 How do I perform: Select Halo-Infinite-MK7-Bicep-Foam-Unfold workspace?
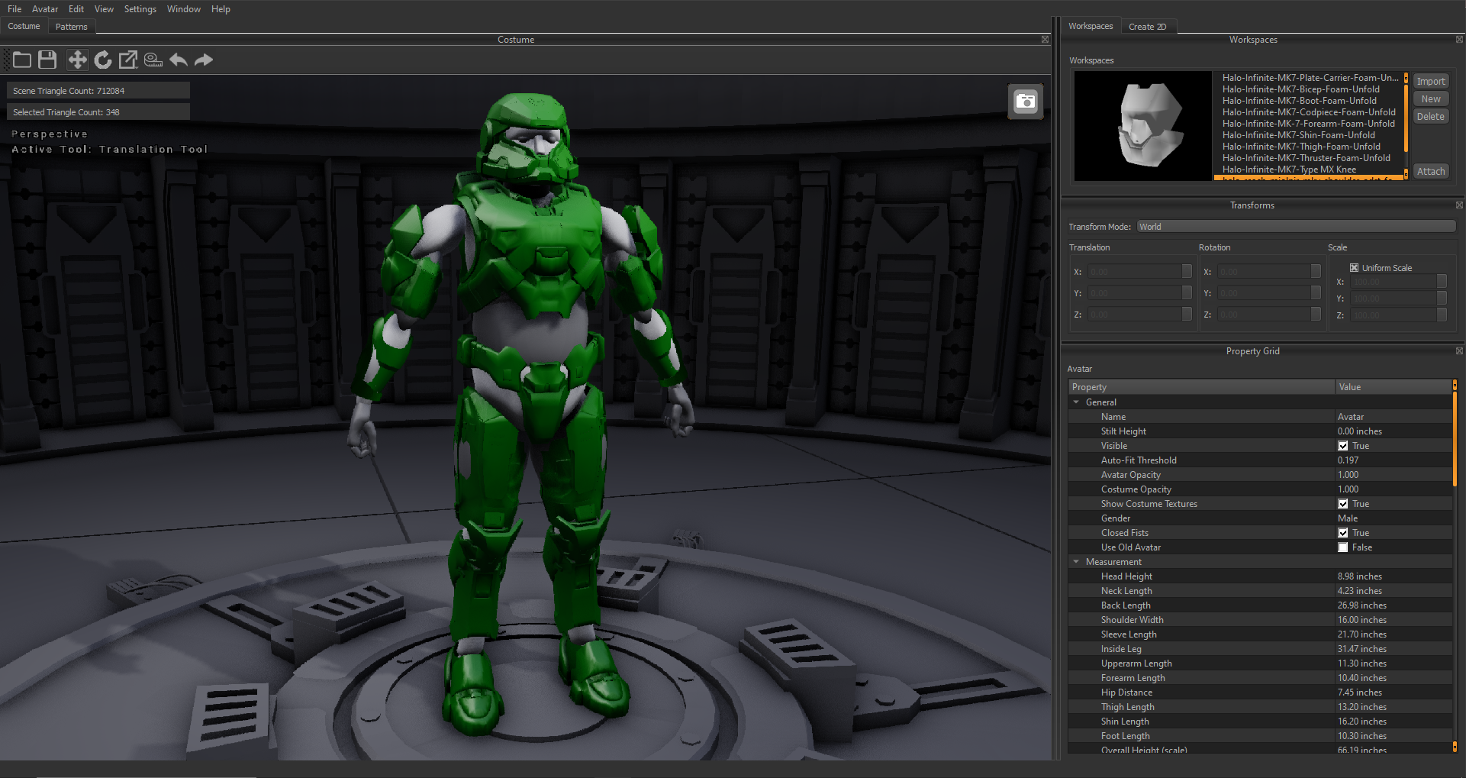click(1301, 89)
